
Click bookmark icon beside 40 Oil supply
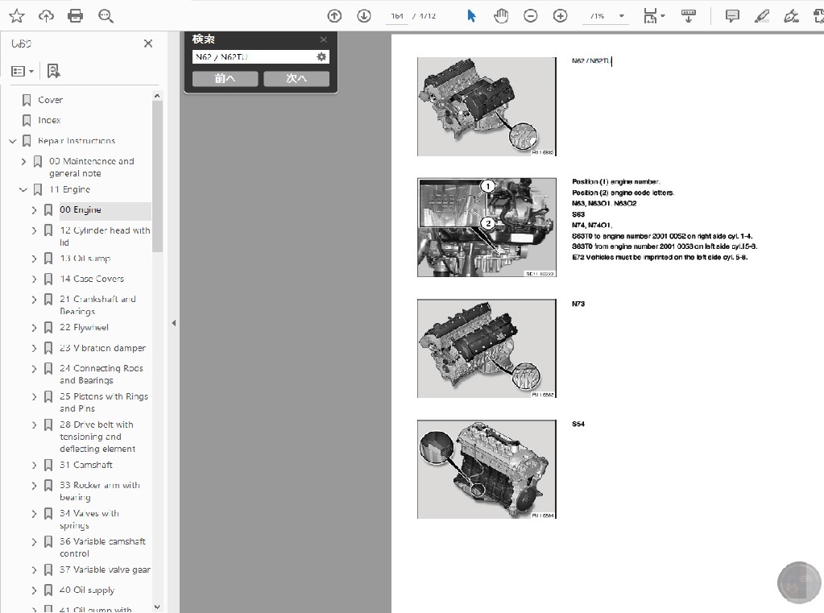(x=48, y=590)
